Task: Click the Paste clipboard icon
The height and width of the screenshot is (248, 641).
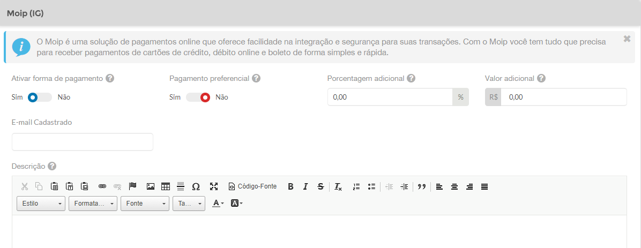Action: pos(54,187)
